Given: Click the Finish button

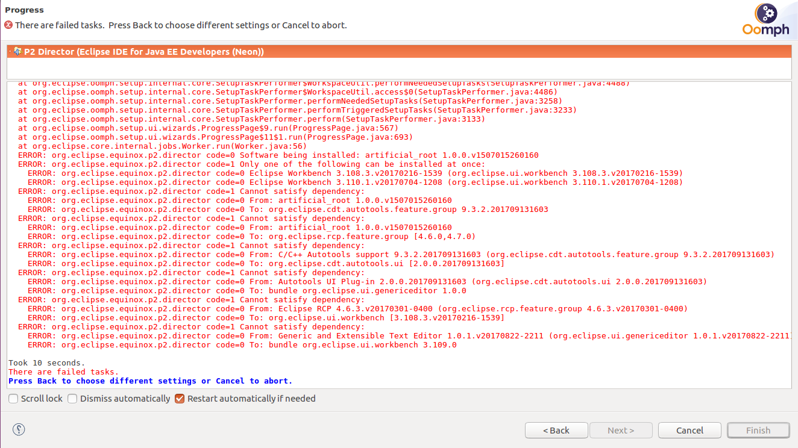Looking at the screenshot, I should pyautogui.click(x=758, y=431).
